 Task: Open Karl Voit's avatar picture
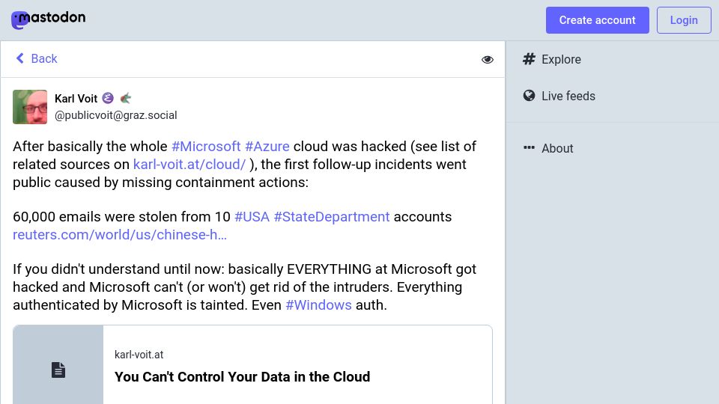[30, 107]
